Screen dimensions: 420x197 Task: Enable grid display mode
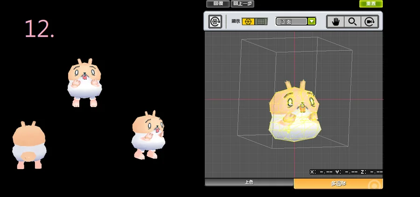pyautogui.click(x=261, y=21)
